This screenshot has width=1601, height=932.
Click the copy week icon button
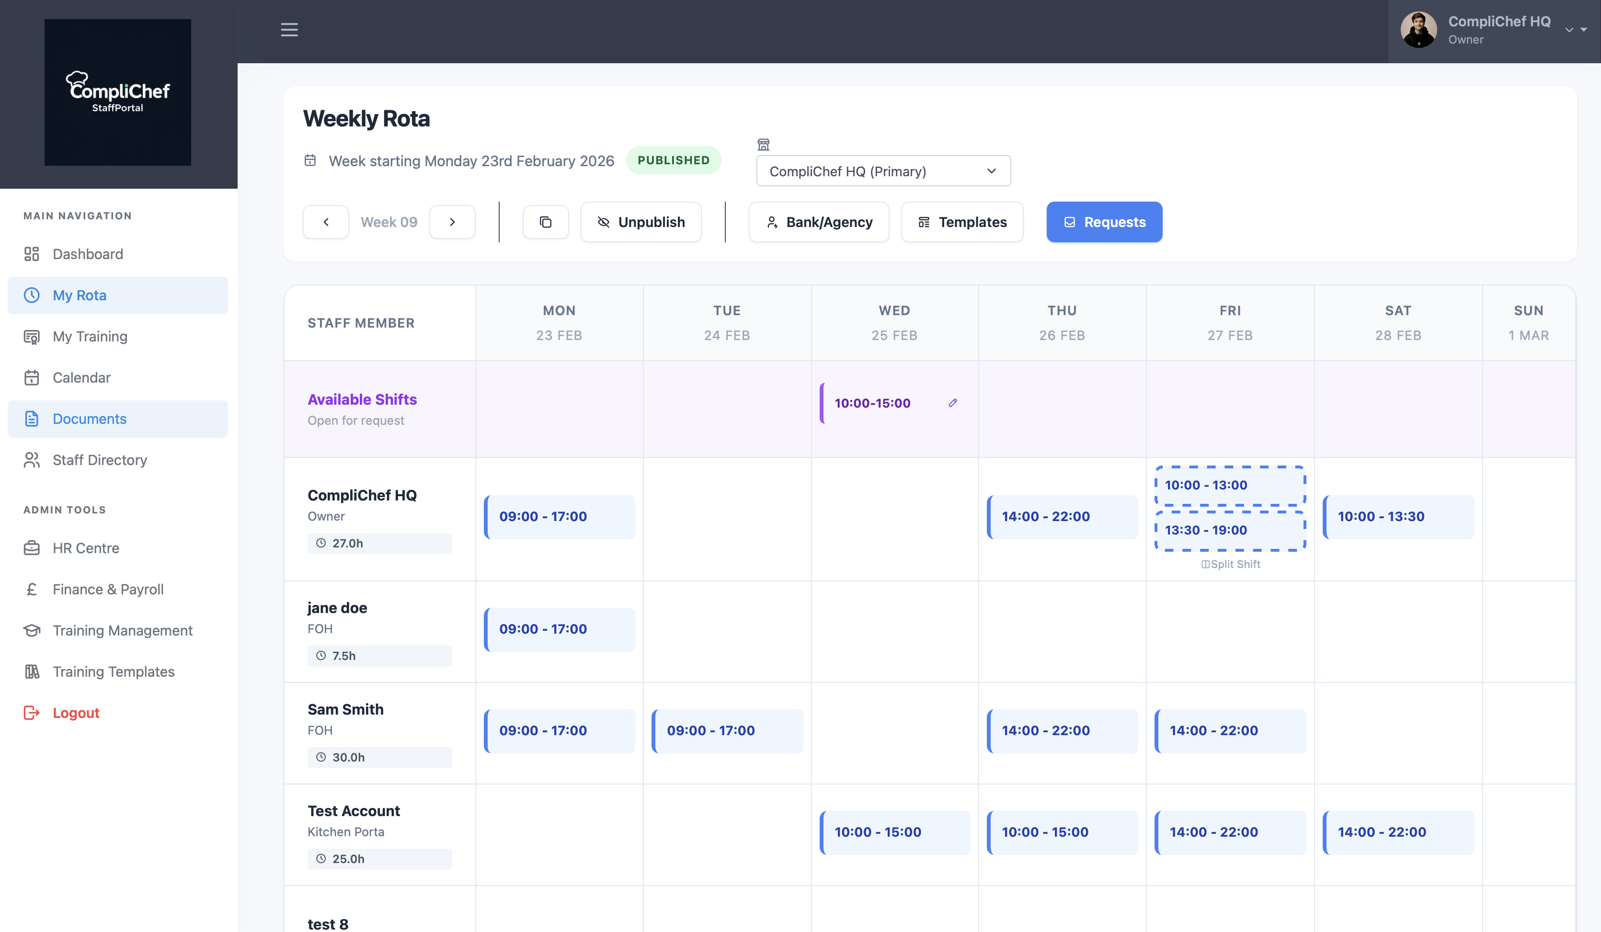coord(545,222)
